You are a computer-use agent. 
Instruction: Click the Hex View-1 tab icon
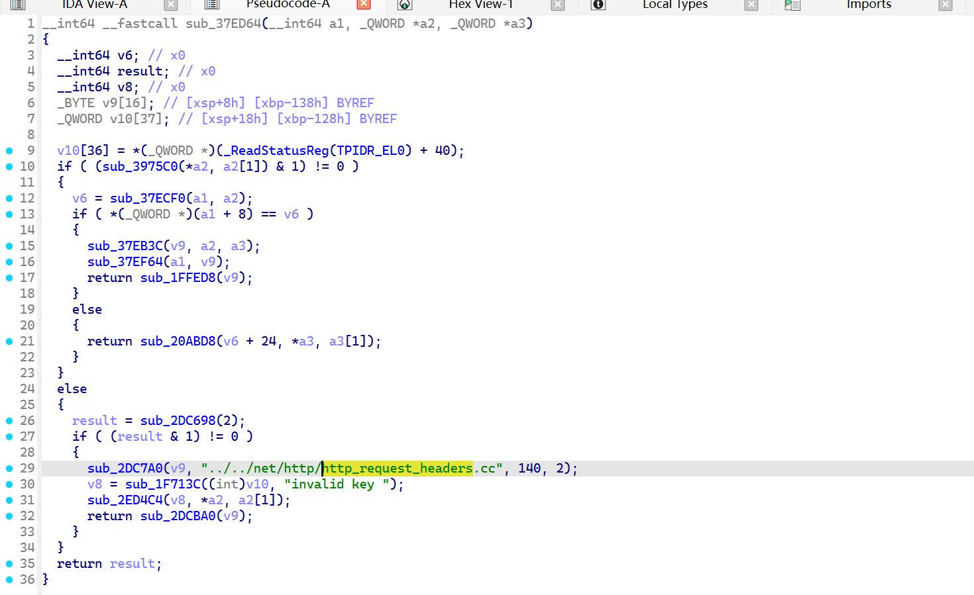tap(405, 5)
